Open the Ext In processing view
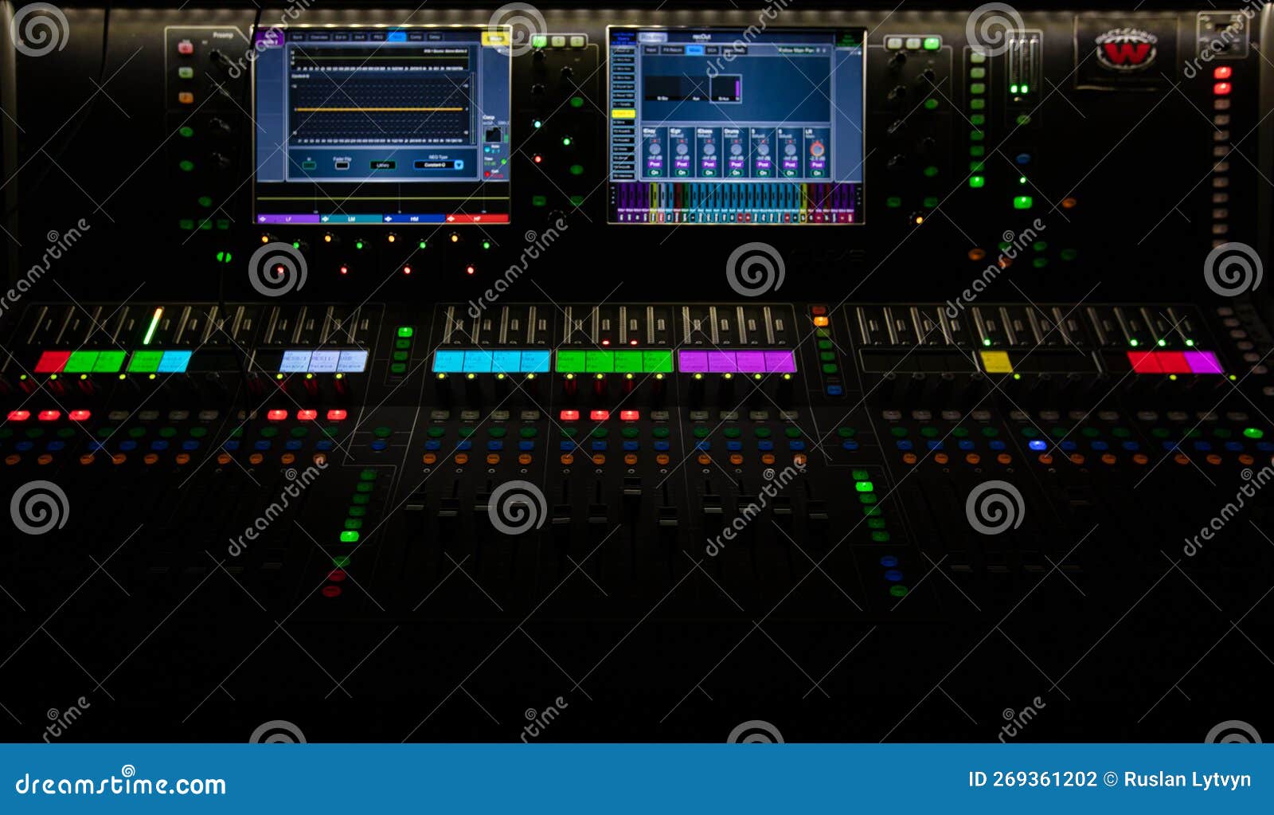Image resolution: width=1274 pixels, height=815 pixels. coord(341,37)
